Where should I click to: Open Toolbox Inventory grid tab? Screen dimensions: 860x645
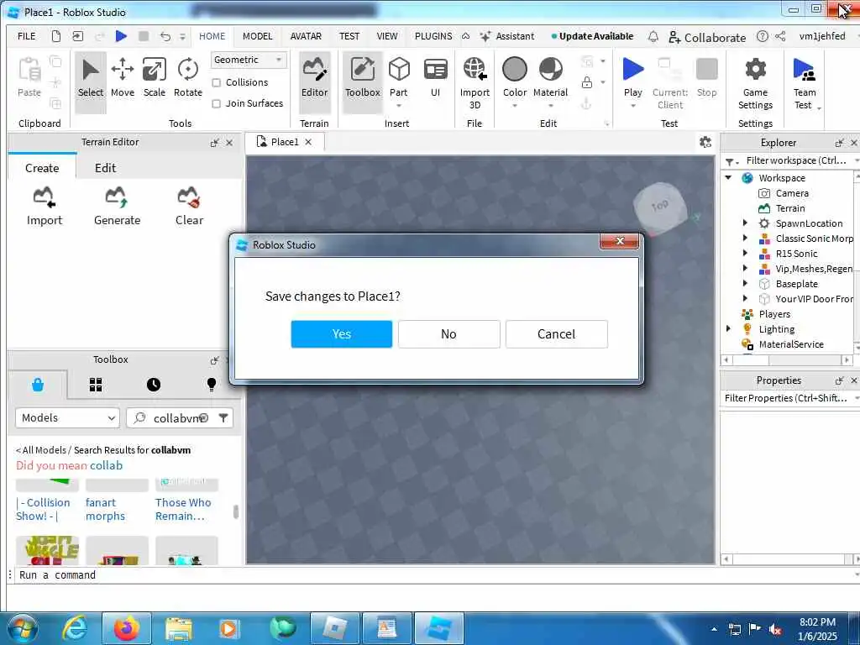(x=96, y=385)
